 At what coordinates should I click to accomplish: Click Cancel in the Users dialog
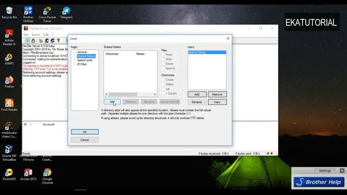(85, 140)
